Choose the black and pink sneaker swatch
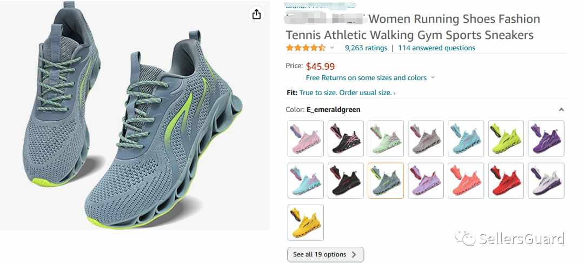This screenshot has height=263, width=584. [346, 138]
